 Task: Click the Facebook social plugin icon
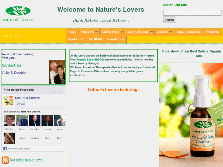5,149
